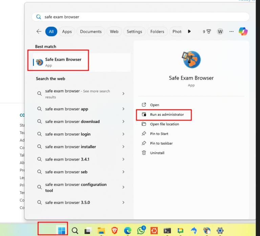Expand chevron for 'safe exam browser 3.4.1'
The width and height of the screenshot is (260, 236).
[123, 159]
